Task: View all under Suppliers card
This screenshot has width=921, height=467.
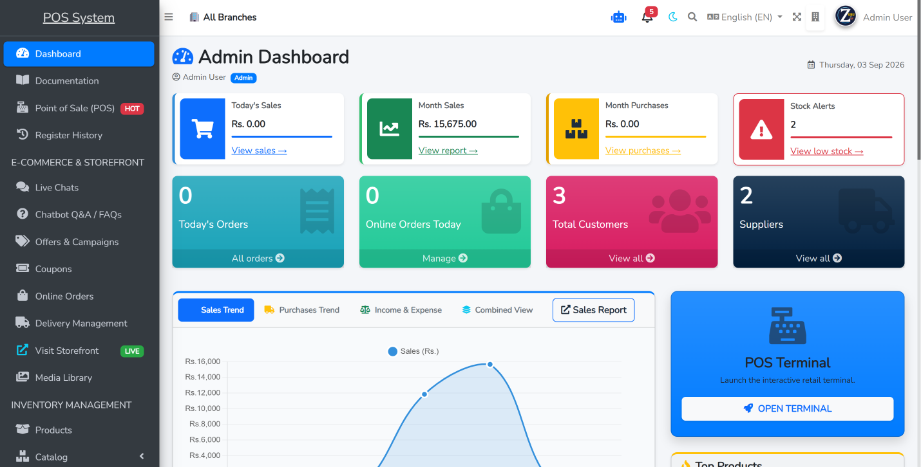Action: (819, 258)
